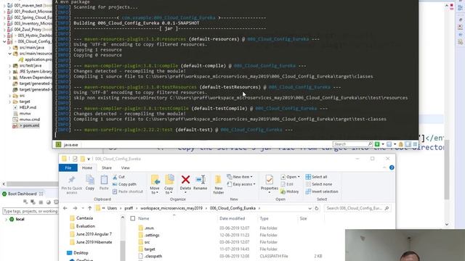The height and width of the screenshot is (261, 465).
Task: Expand the JRE System Library node
Action: (9, 72)
